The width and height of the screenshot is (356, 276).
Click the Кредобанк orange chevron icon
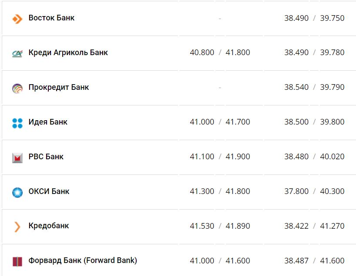[17, 227]
